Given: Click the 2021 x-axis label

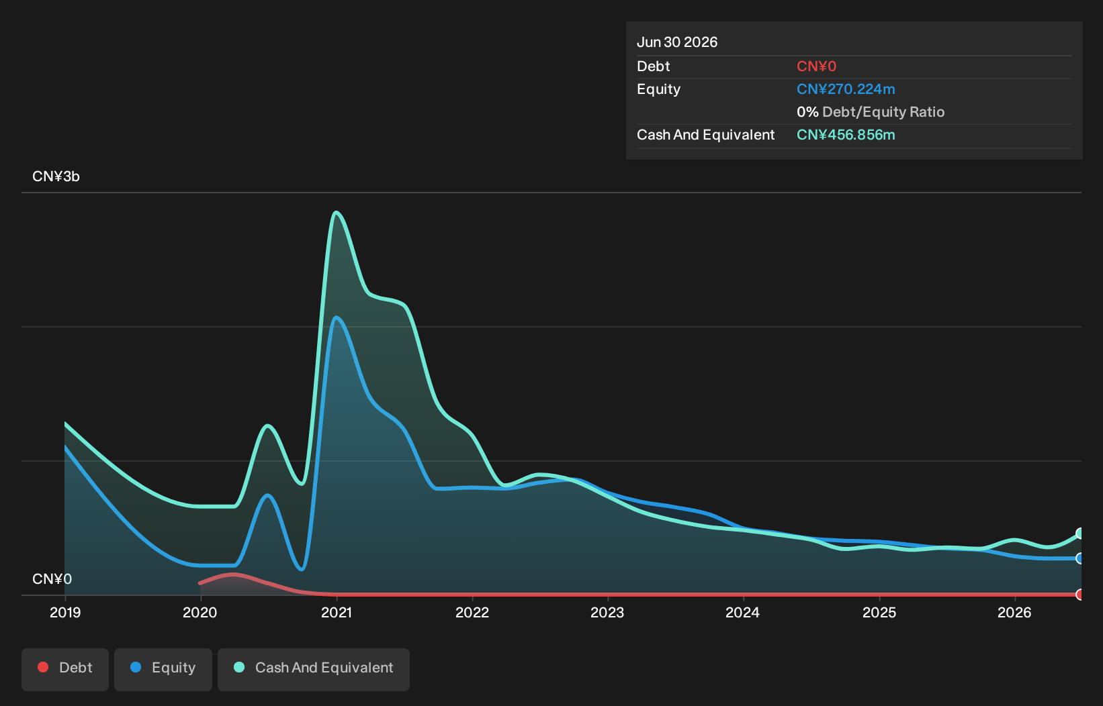Looking at the screenshot, I should tap(337, 612).
